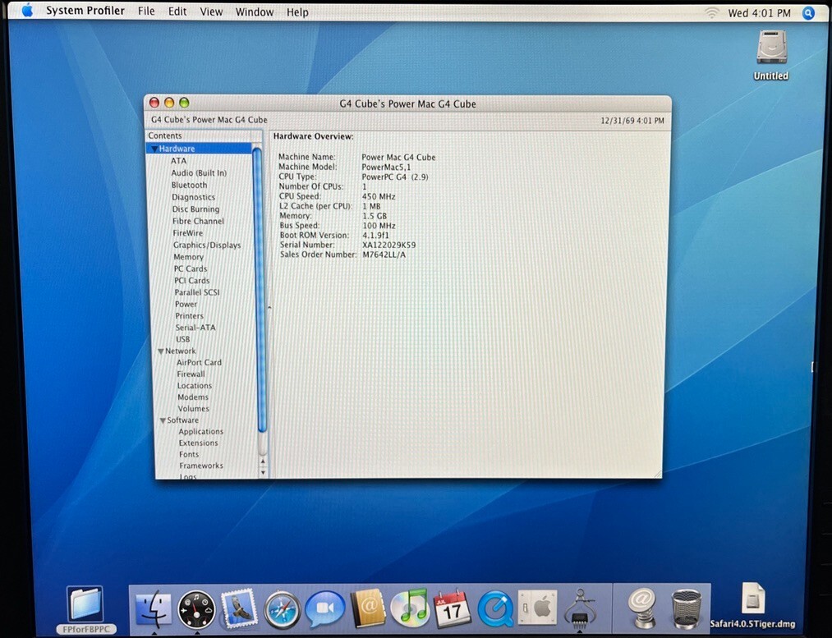Launch Safari from the Dock
Viewport: 832px width, 638px height.
(283, 610)
